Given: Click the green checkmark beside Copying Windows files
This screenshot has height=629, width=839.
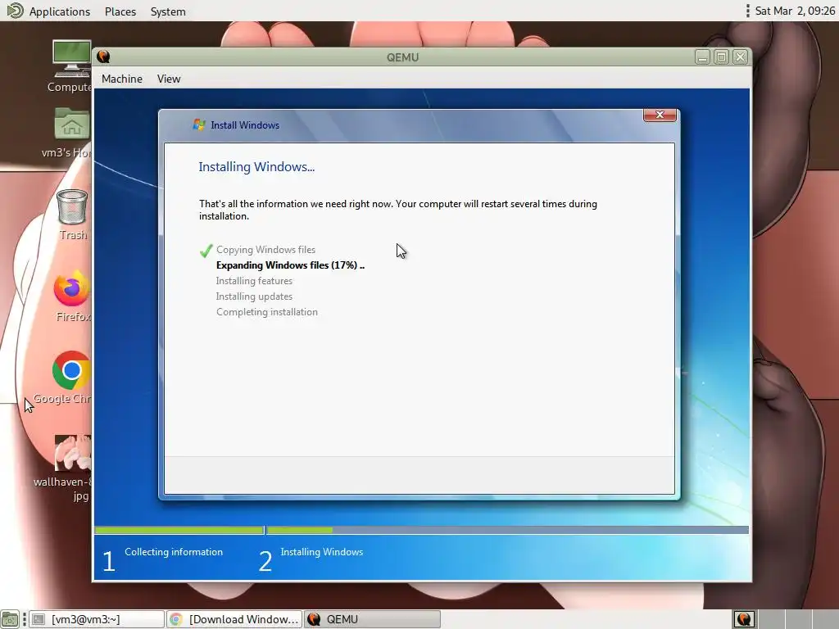Looking at the screenshot, I should click(x=206, y=251).
